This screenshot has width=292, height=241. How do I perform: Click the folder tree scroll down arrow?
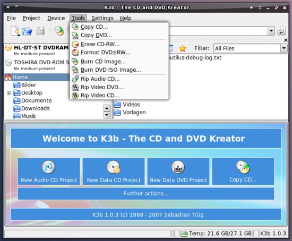pos(107,115)
